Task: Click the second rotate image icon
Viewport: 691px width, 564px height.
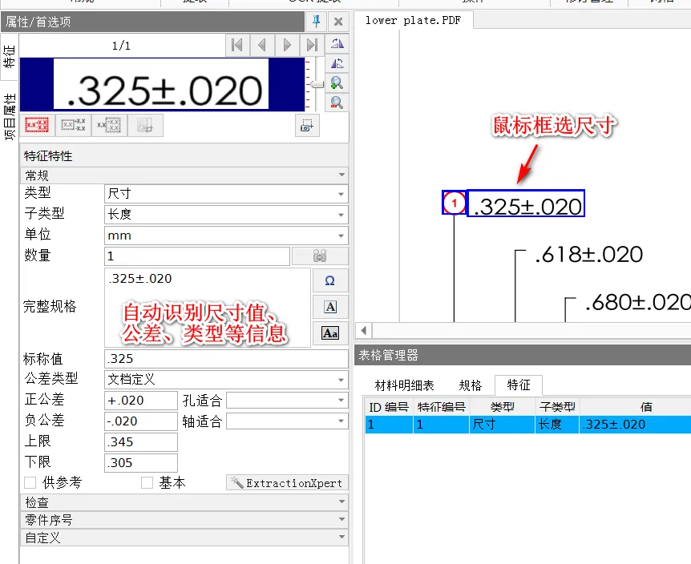Action: pyautogui.click(x=337, y=63)
